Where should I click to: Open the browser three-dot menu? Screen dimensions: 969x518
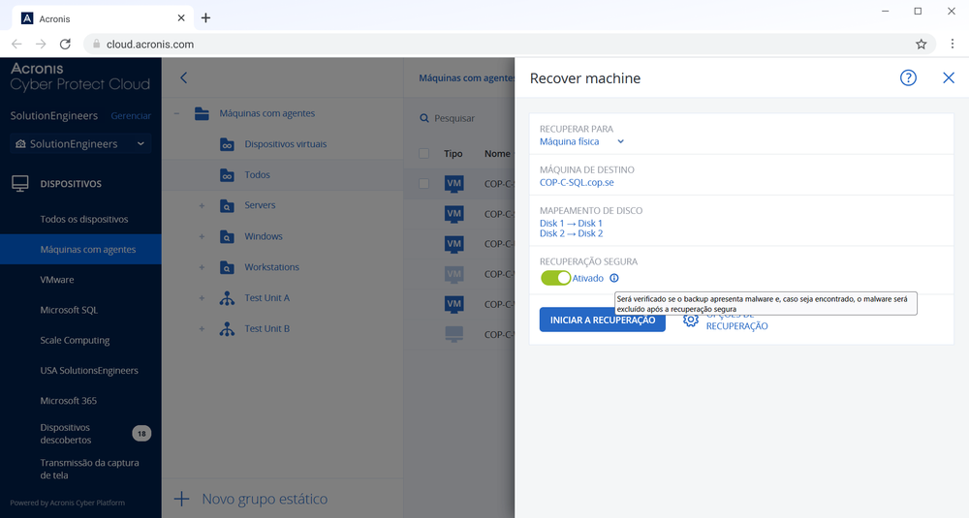(953, 44)
